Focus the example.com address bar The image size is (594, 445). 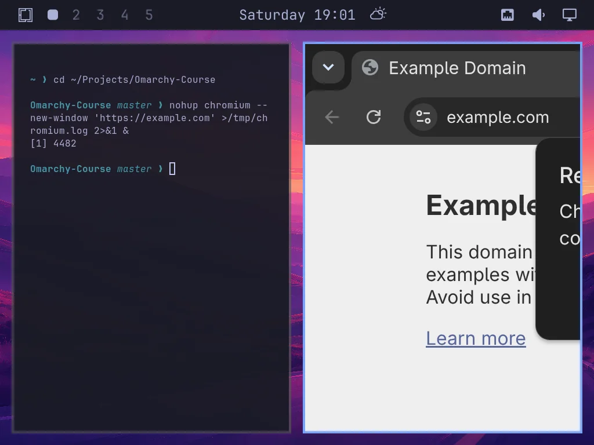click(492, 117)
